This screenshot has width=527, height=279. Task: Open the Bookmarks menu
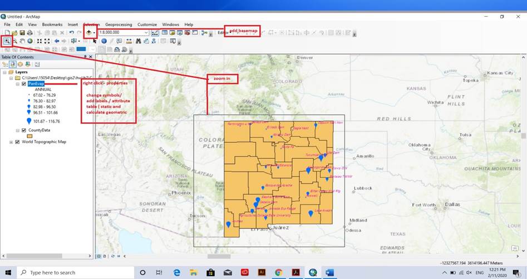[x=52, y=24]
